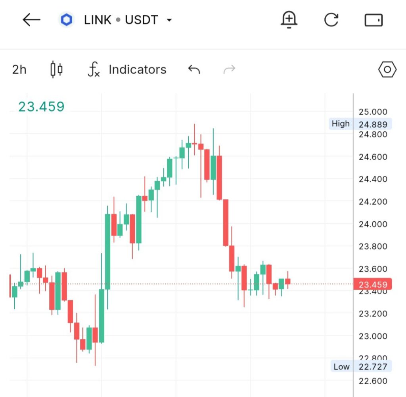
Task: Add a price alert with the bell icon
Action: 289,19
